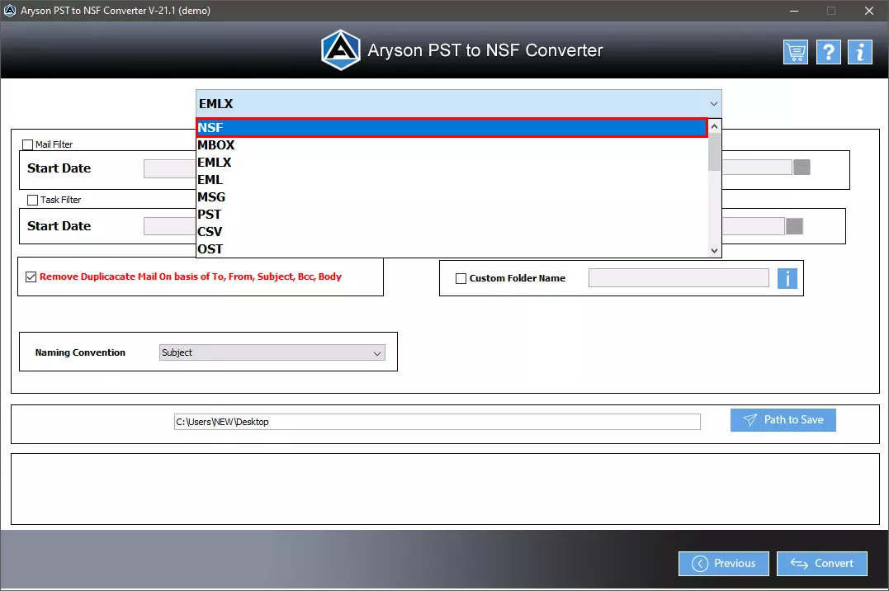Select EMLX in the format list
Screen dimensions: 889x591
pyautogui.click(x=452, y=163)
